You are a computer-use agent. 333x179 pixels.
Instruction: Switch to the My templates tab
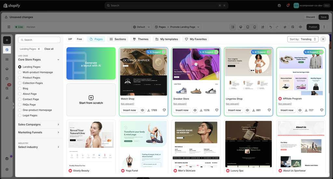[167, 39]
